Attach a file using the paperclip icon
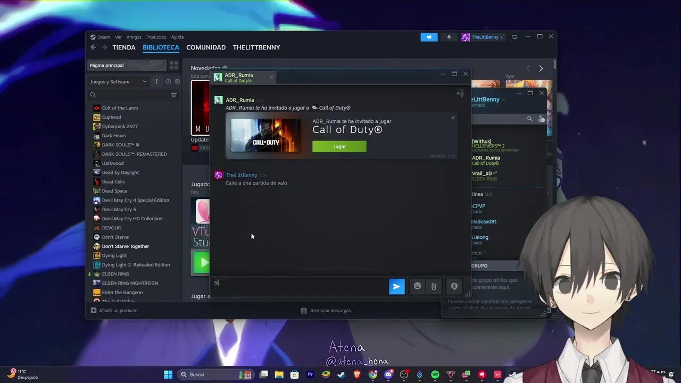Image resolution: width=681 pixels, height=383 pixels. (434, 286)
